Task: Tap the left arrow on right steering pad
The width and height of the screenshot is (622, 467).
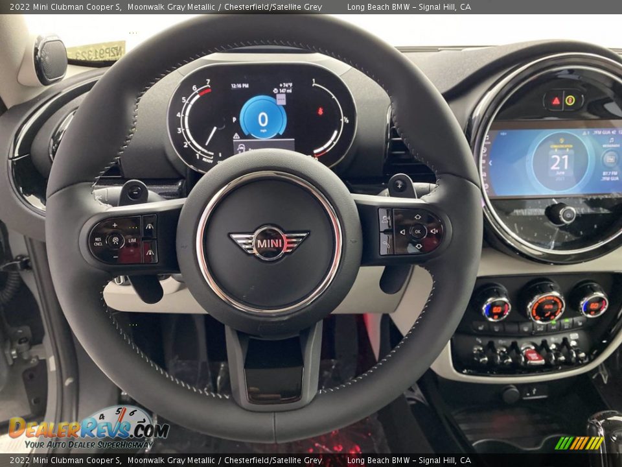Action: point(402,232)
